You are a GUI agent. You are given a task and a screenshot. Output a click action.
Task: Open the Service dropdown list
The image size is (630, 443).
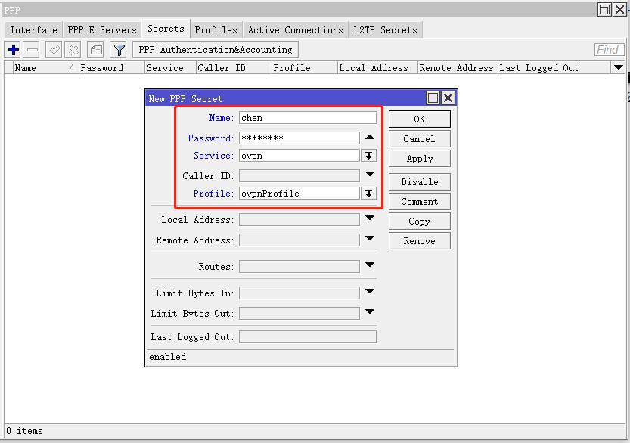click(369, 156)
